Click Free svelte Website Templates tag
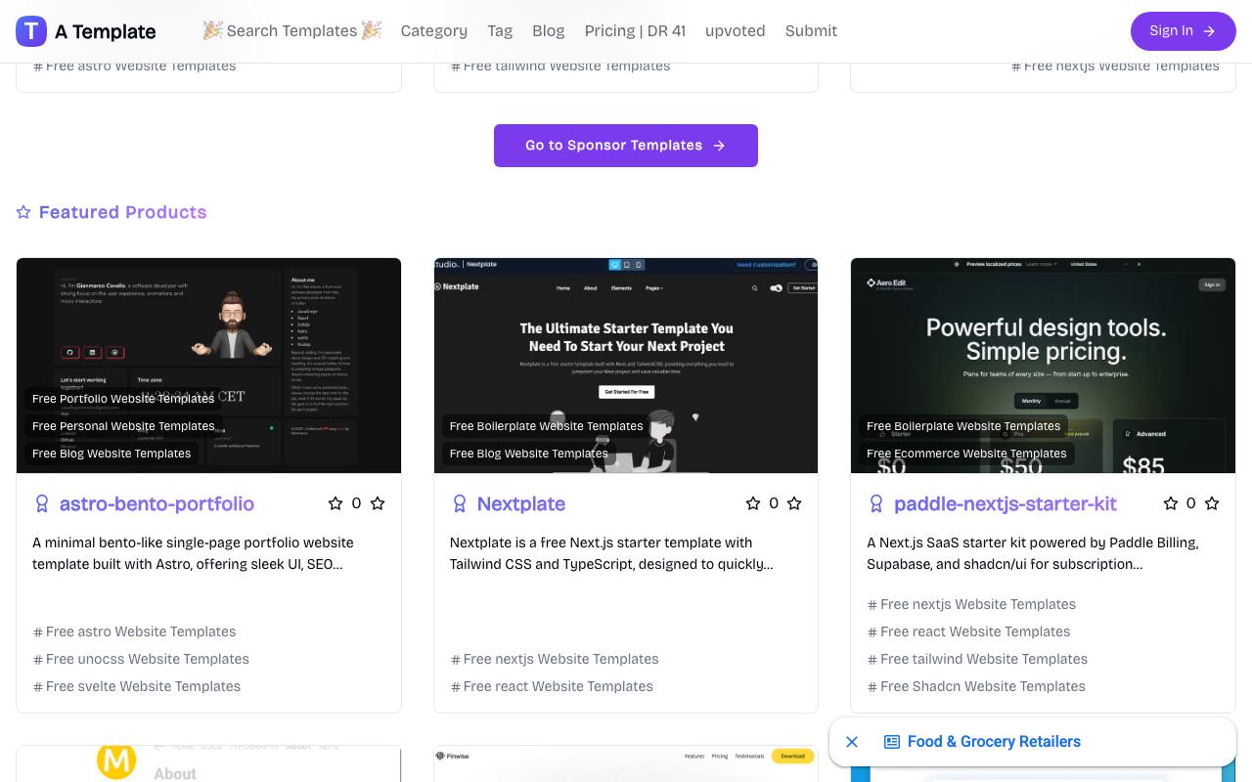 pos(137,686)
